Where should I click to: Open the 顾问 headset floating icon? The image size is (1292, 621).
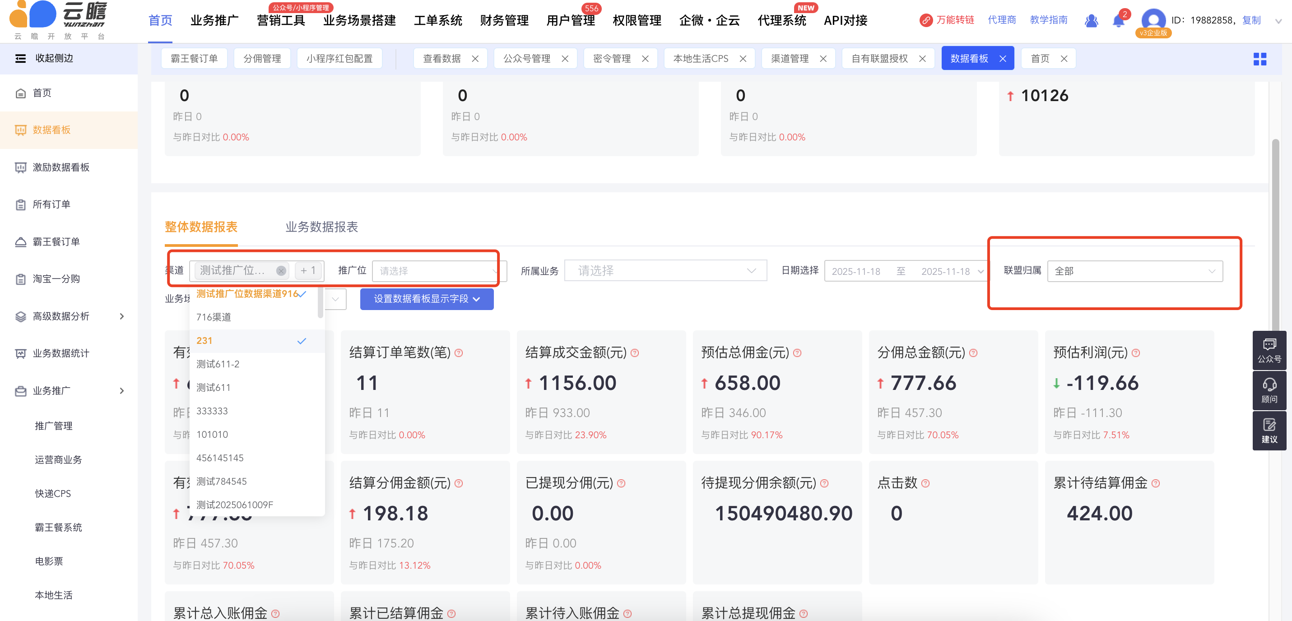click(1269, 390)
